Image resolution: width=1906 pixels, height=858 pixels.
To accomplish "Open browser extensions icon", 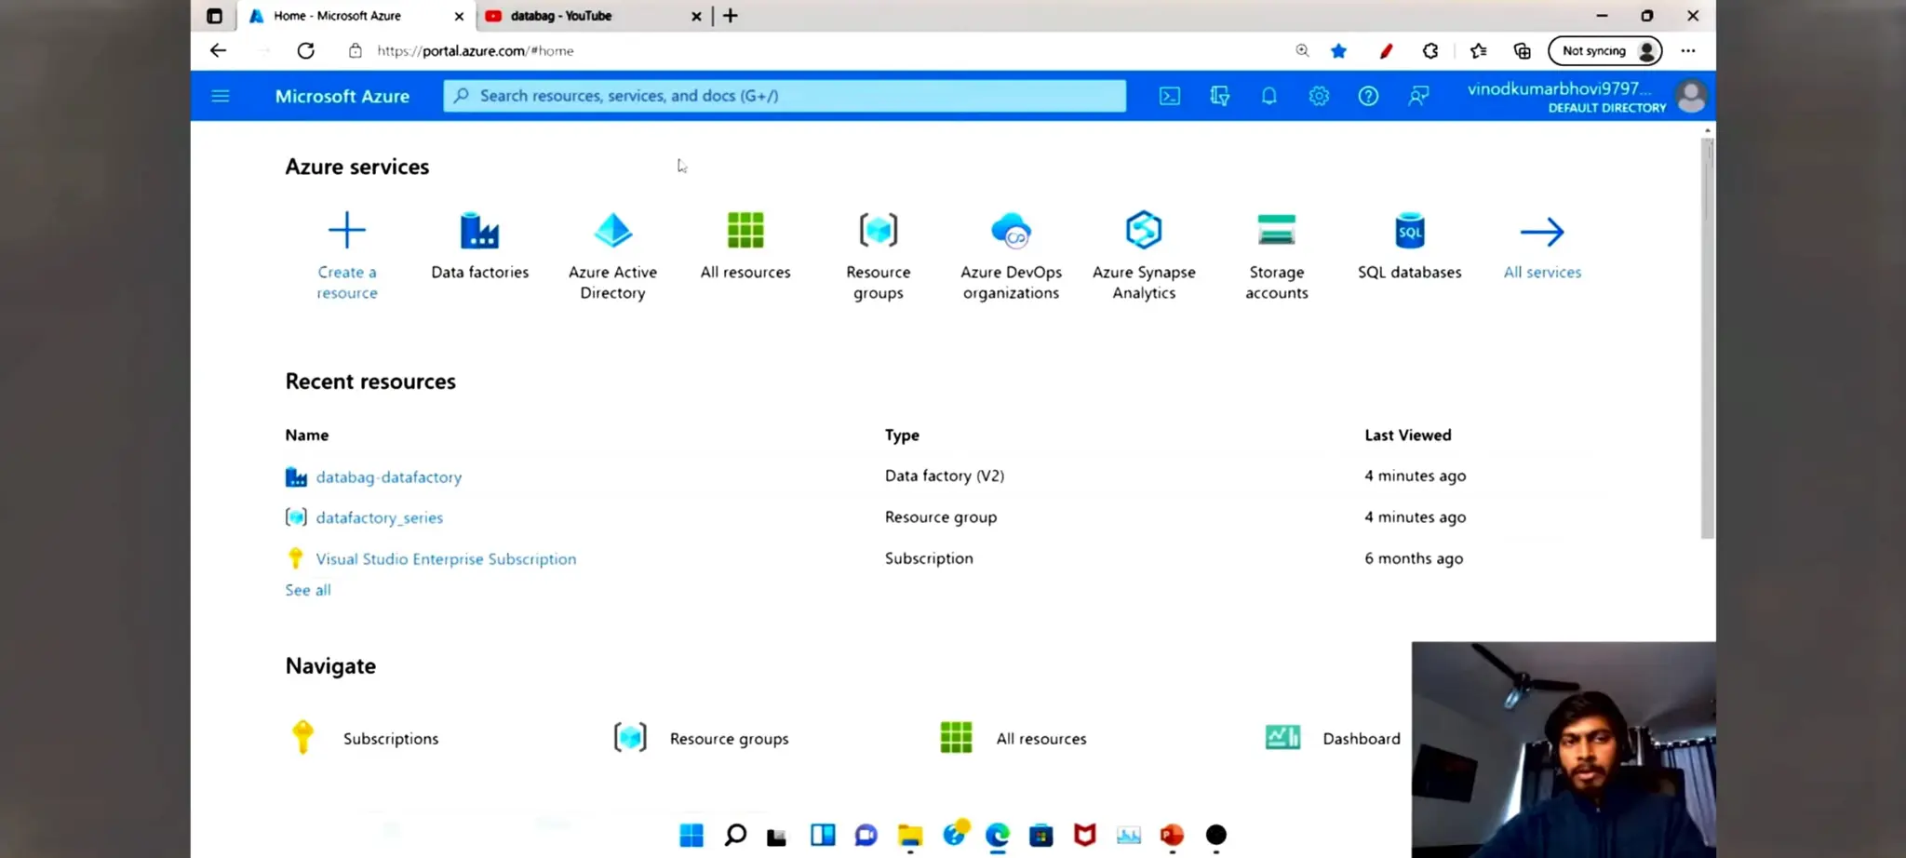I will pos(1430,50).
